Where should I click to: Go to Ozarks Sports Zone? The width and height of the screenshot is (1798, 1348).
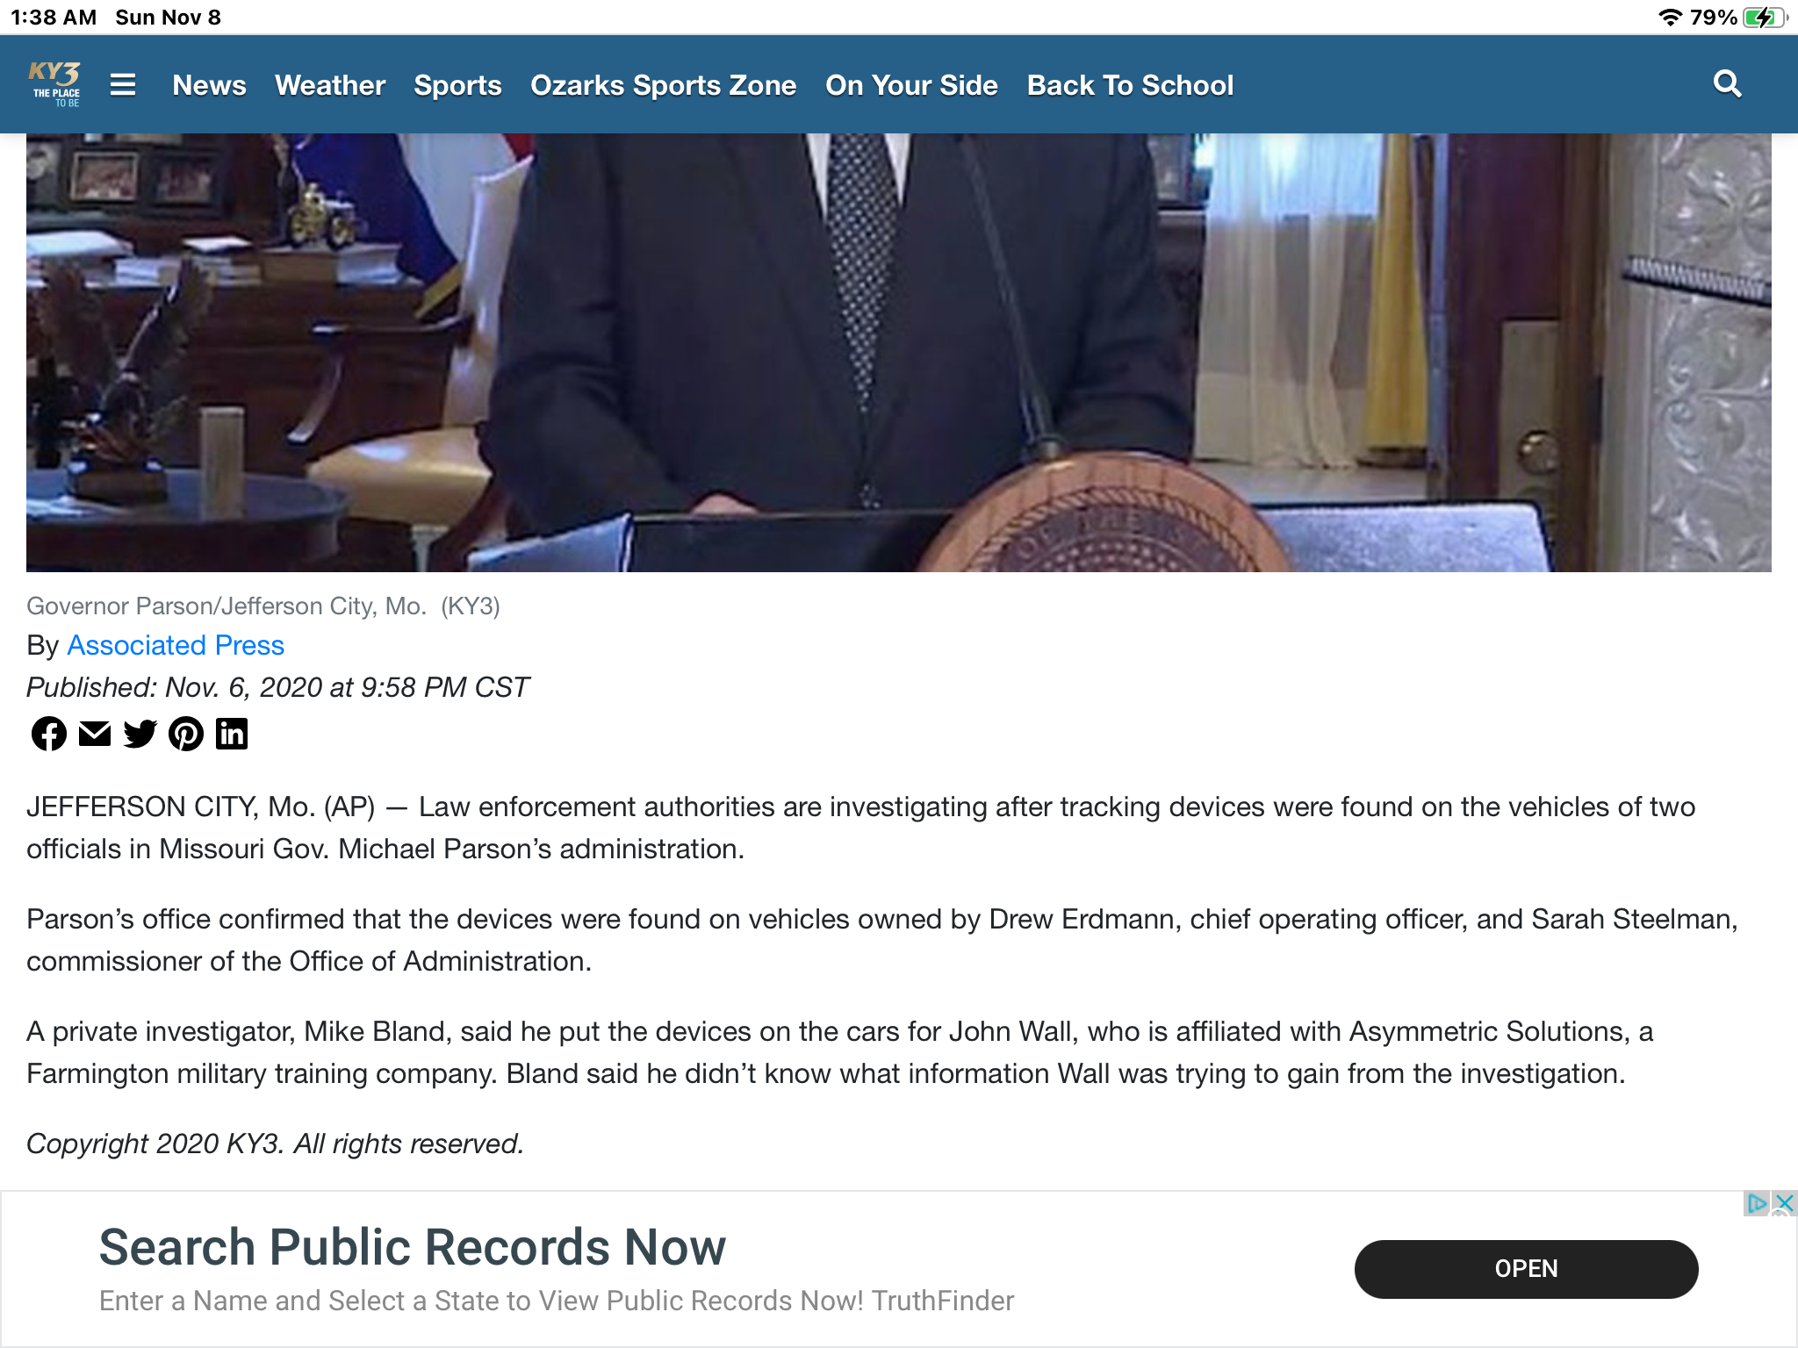point(664,85)
